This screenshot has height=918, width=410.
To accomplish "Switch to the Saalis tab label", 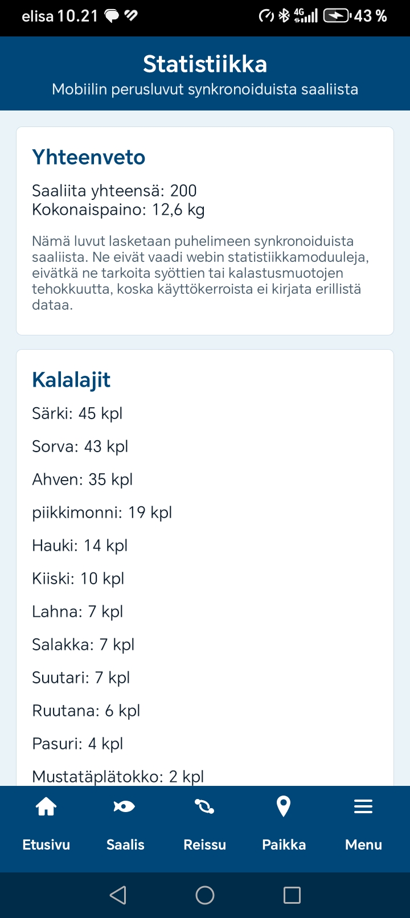I will [125, 845].
